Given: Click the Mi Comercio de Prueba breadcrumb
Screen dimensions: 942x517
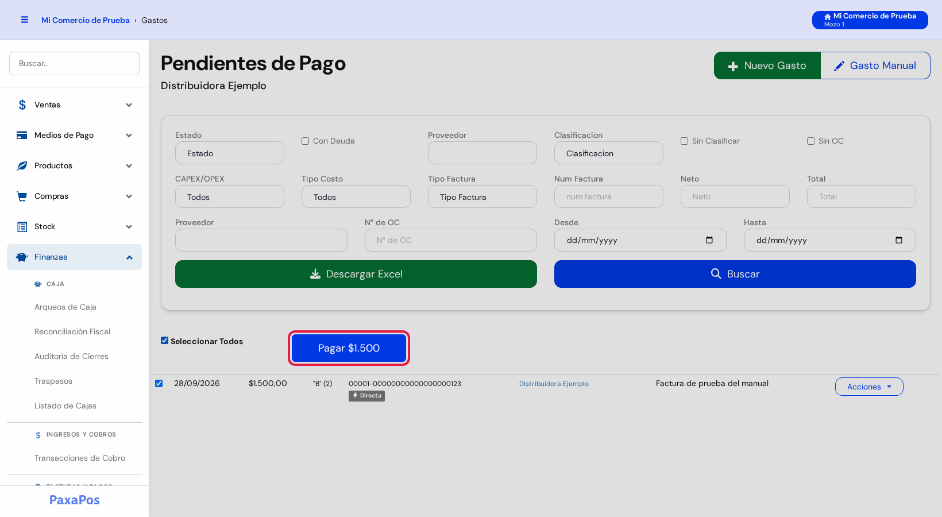Looking at the screenshot, I should coord(86,20).
